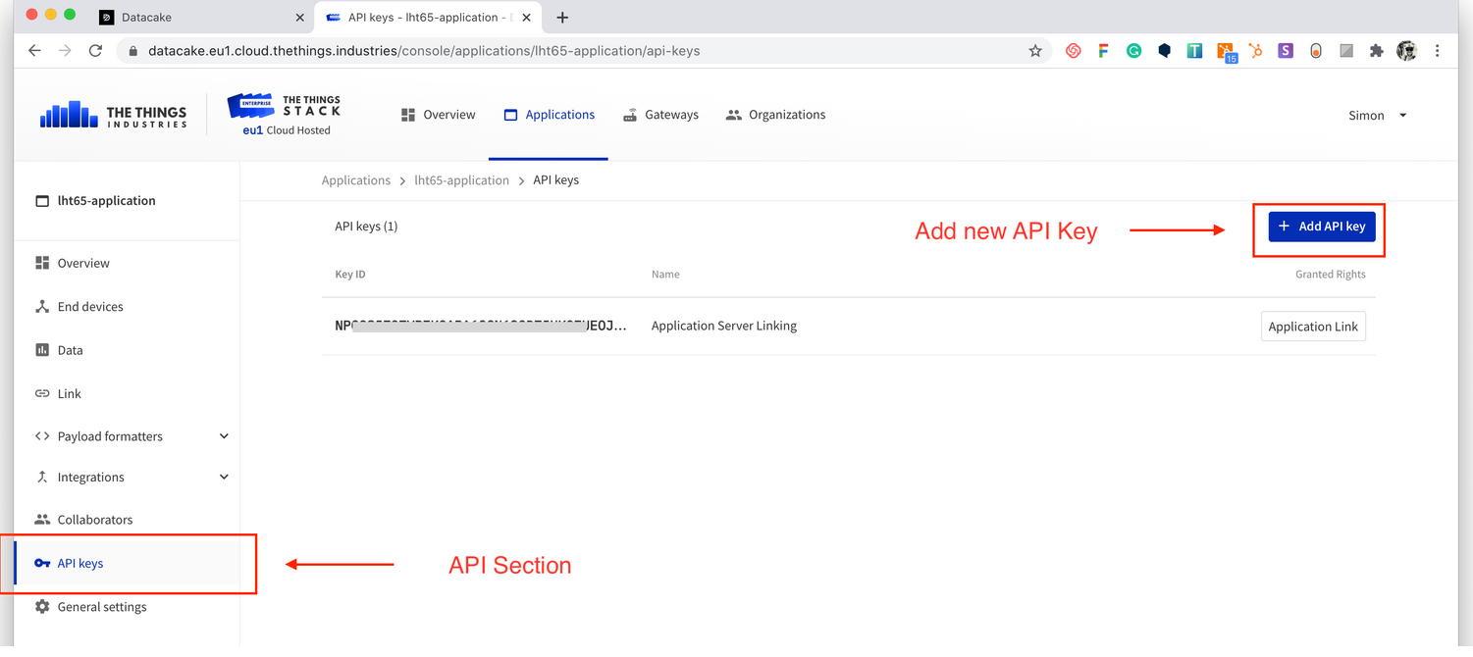Click the Granted Rights column header
This screenshot has height=657, width=1473.
pyautogui.click(x=1331, y=275)
